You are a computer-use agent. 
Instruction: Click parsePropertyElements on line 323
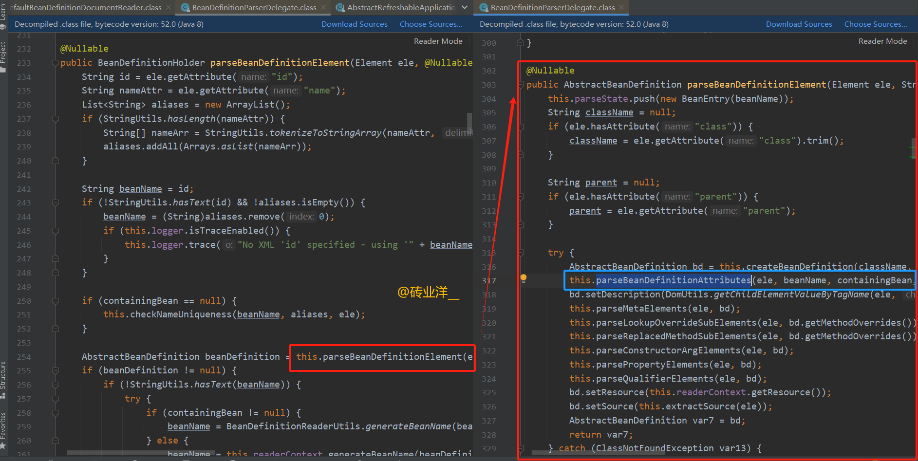[652, 365]
